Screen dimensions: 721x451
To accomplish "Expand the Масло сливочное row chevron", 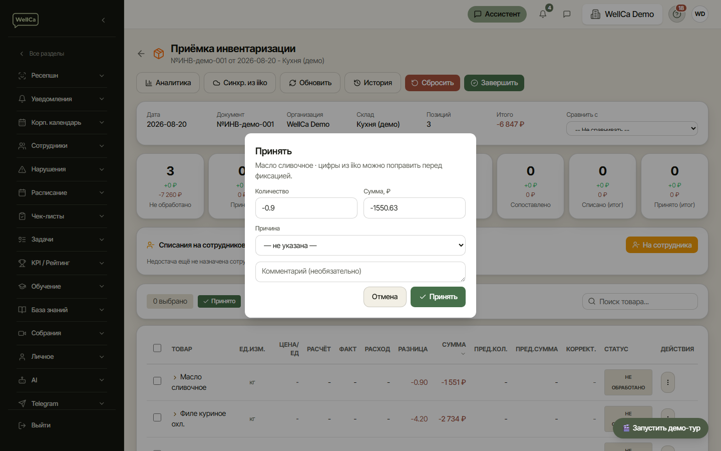I will [x=175, y=377].
